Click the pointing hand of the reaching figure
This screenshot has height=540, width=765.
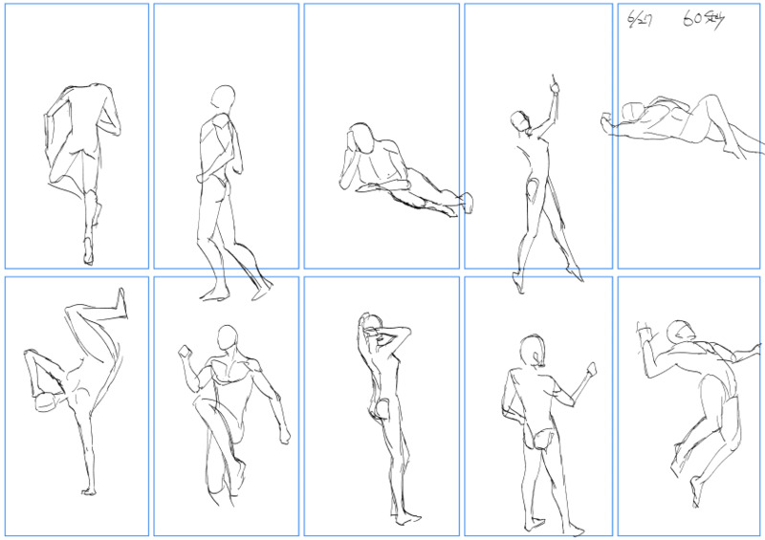tap(555, 86)
